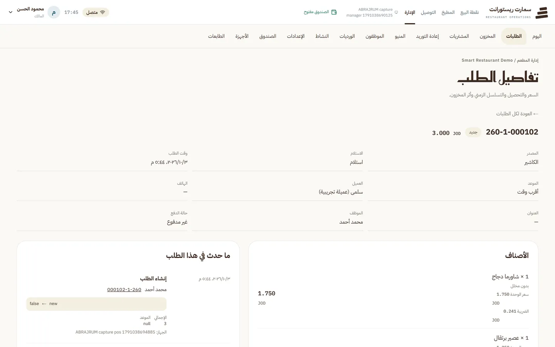Open the التوصيل section

coord(428,12)
